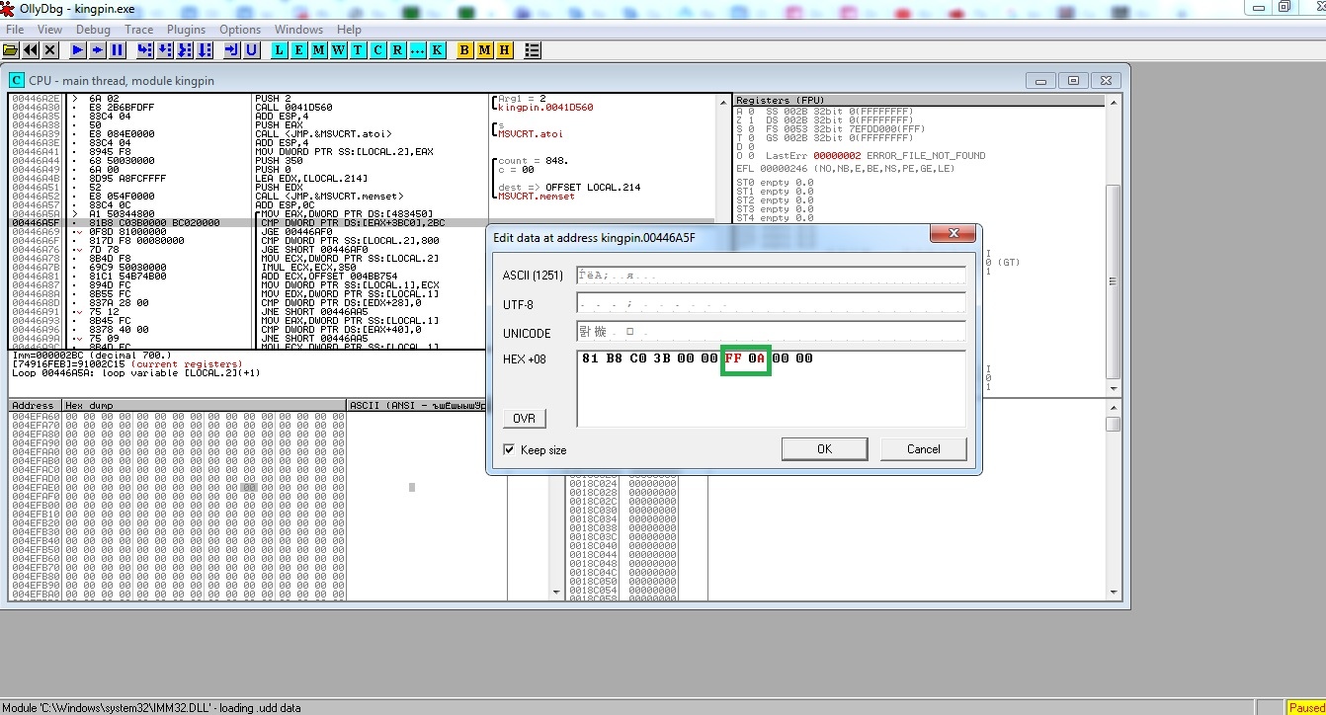This screenshot has height=715, width=1326.
Task: Show References with R icon
Action: (x=397, y=50)
